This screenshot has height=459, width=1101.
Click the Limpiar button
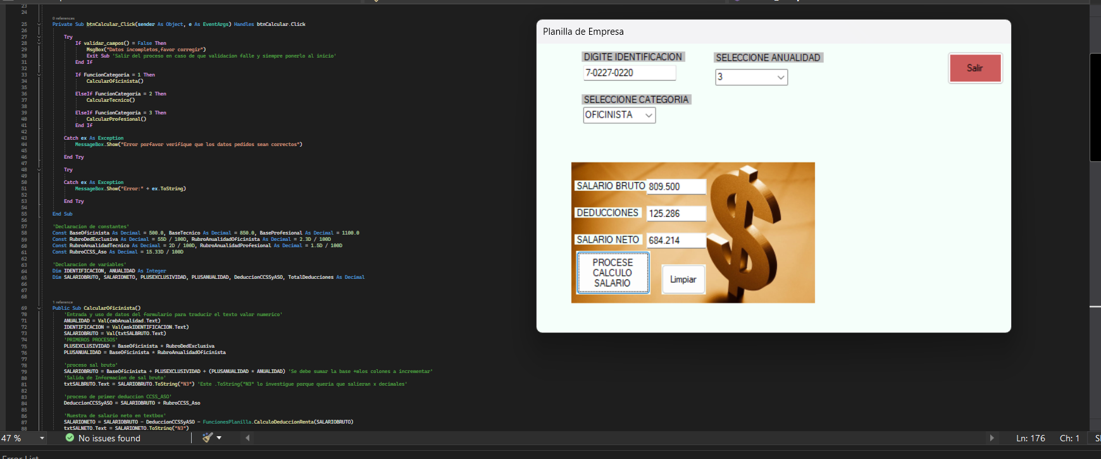[x=683, y=279]
